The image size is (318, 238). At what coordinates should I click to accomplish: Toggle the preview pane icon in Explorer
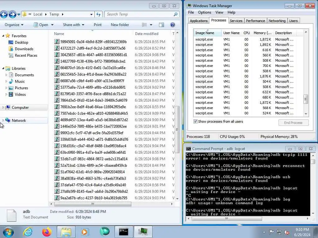pos(161,25)
